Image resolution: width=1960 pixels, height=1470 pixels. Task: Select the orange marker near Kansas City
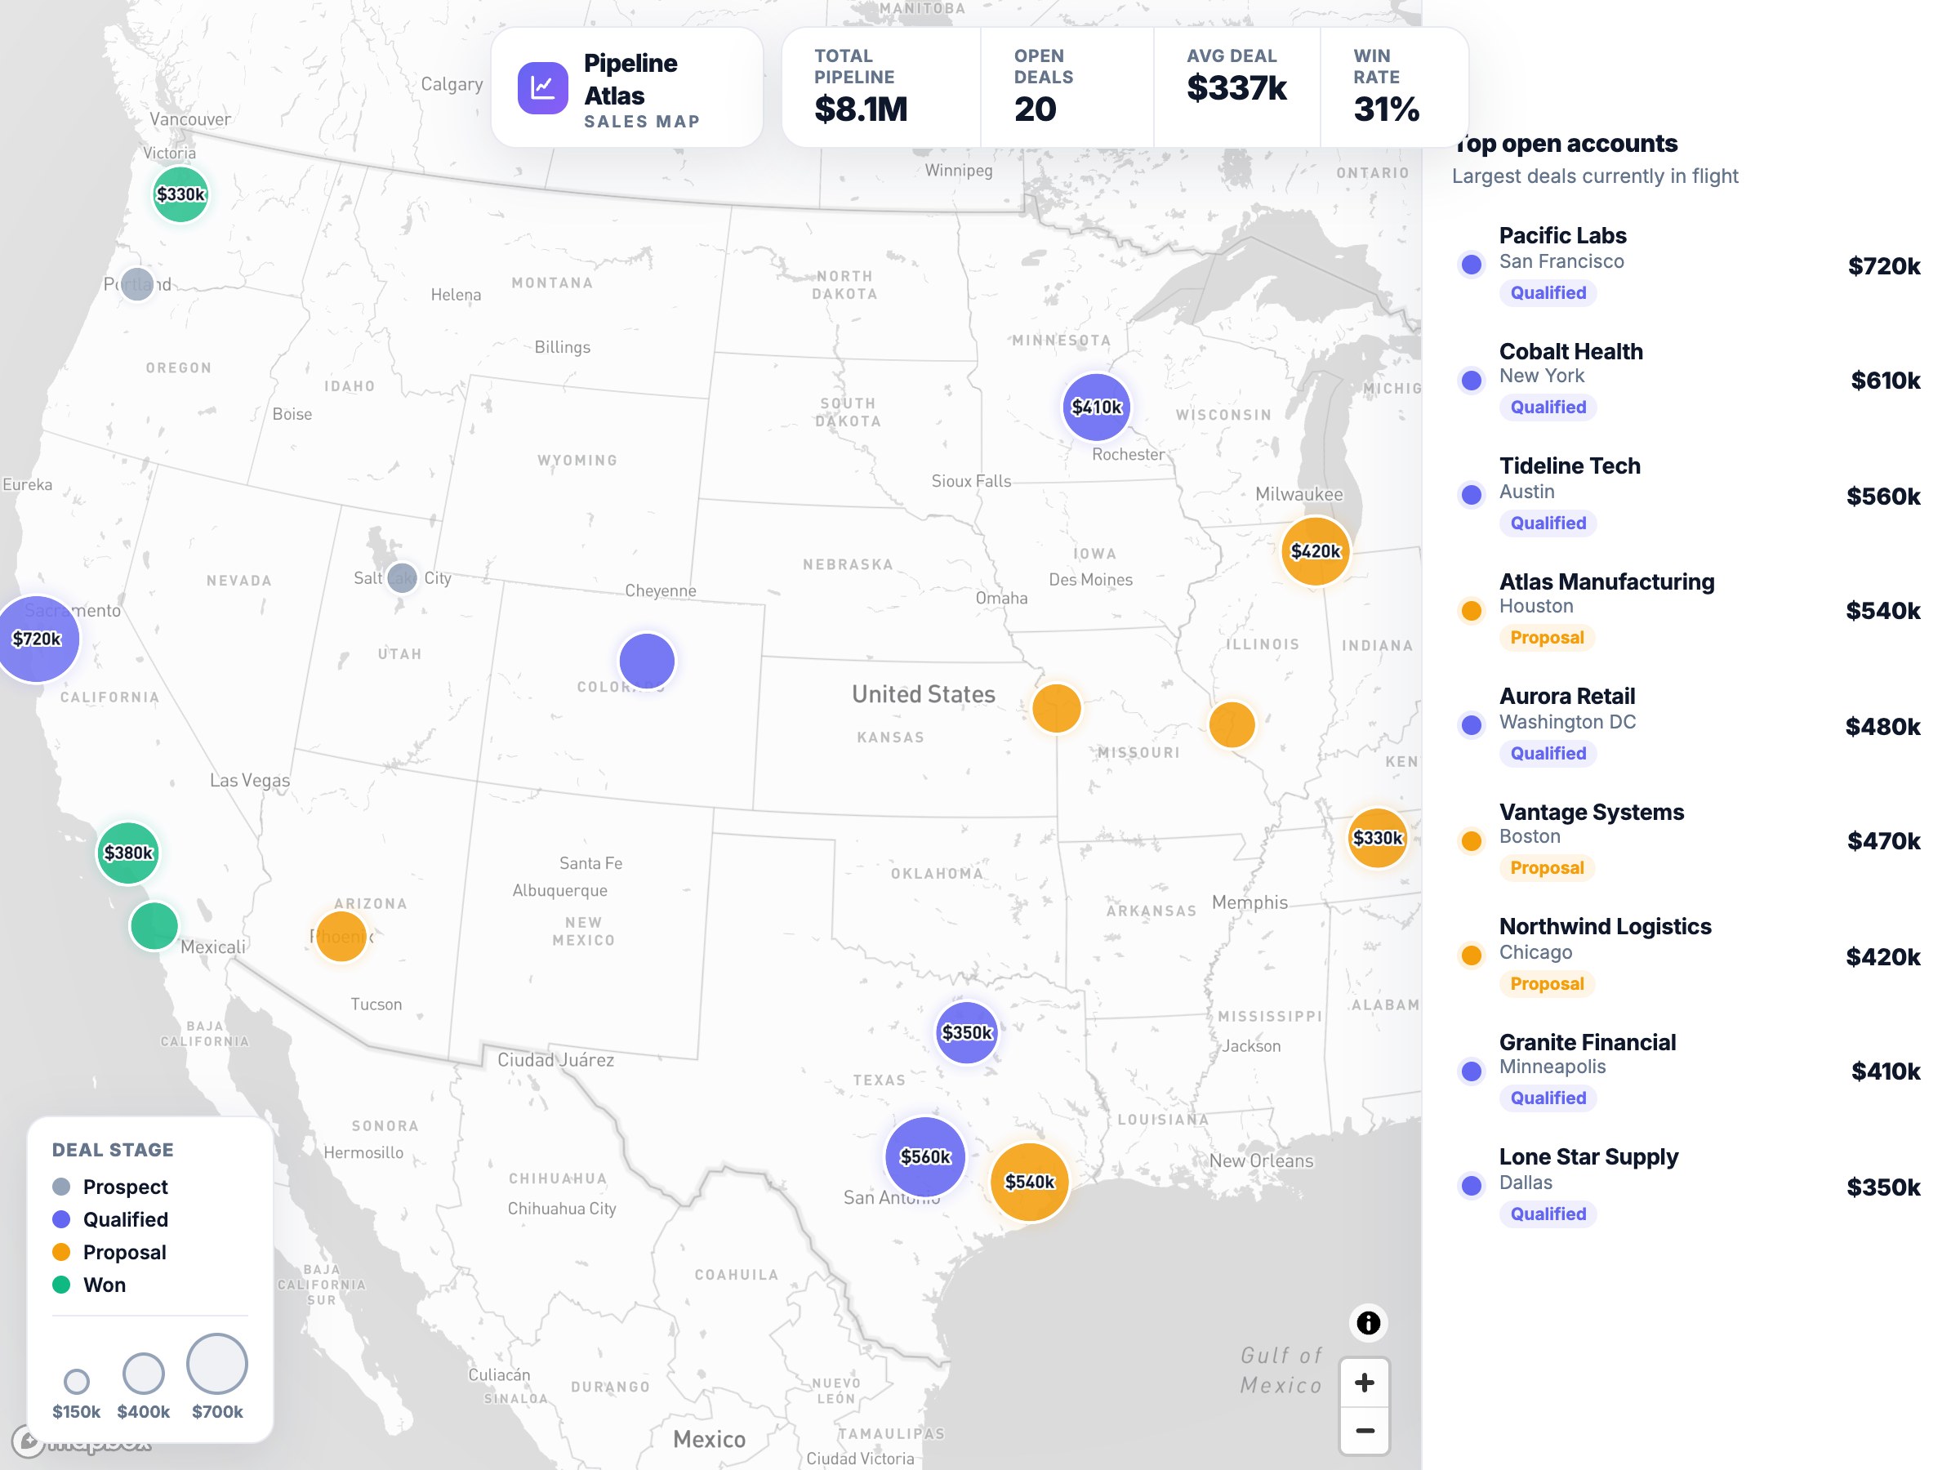[x=1056, y=708]
